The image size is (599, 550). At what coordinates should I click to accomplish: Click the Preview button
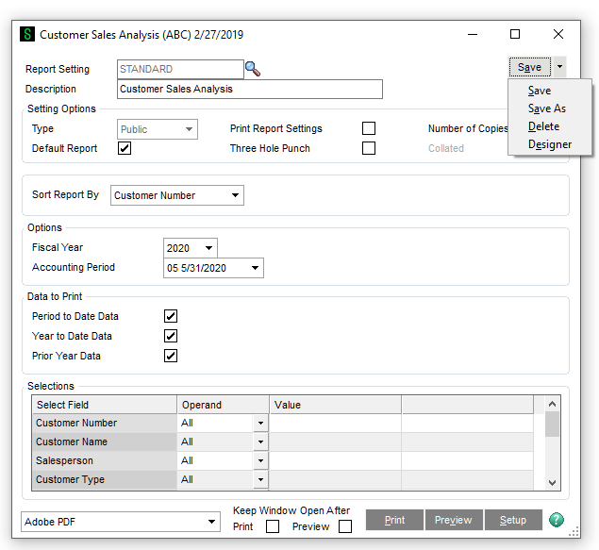[x=454, y=520]
